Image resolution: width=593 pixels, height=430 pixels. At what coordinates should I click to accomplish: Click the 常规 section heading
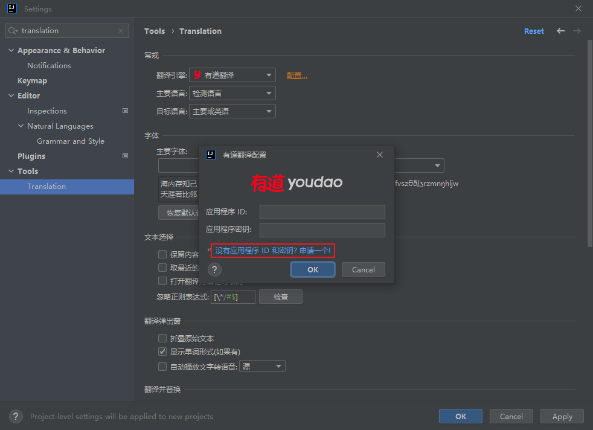[152, 55]
